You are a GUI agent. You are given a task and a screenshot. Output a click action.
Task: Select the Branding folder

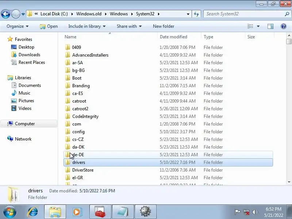(81, 85)
